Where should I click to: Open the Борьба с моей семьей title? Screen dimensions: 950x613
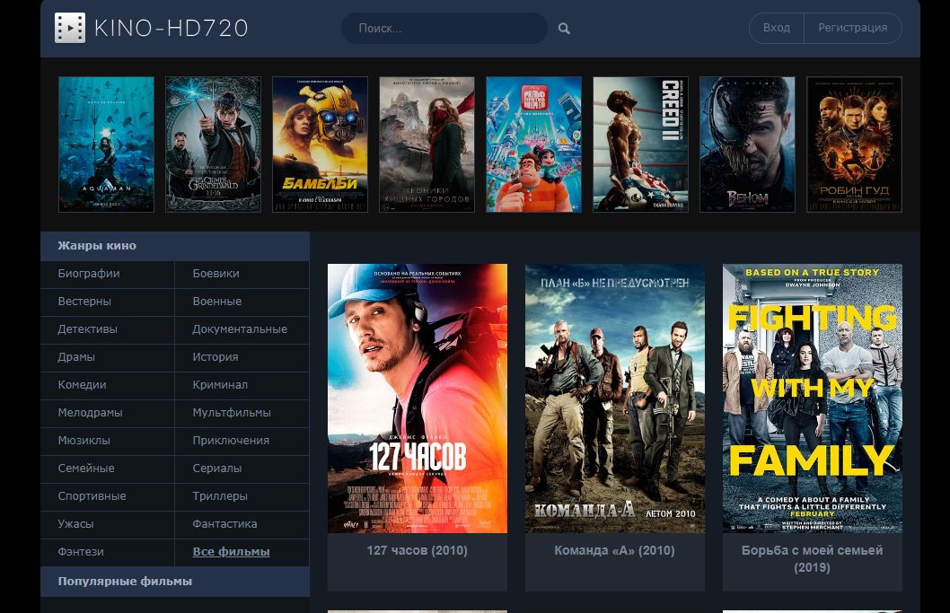(x=812, y=559)
